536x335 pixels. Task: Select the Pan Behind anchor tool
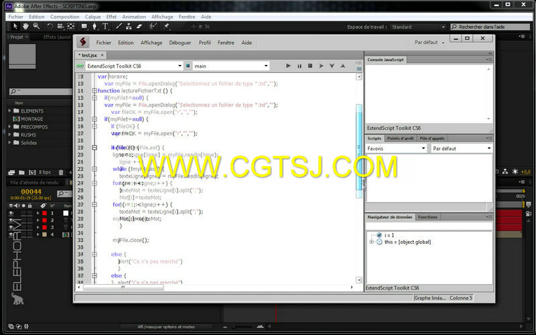pos(71,26)
